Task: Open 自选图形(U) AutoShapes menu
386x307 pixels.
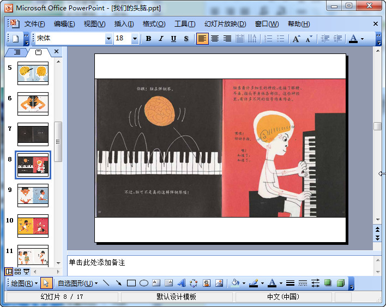Action: [77, 284]
